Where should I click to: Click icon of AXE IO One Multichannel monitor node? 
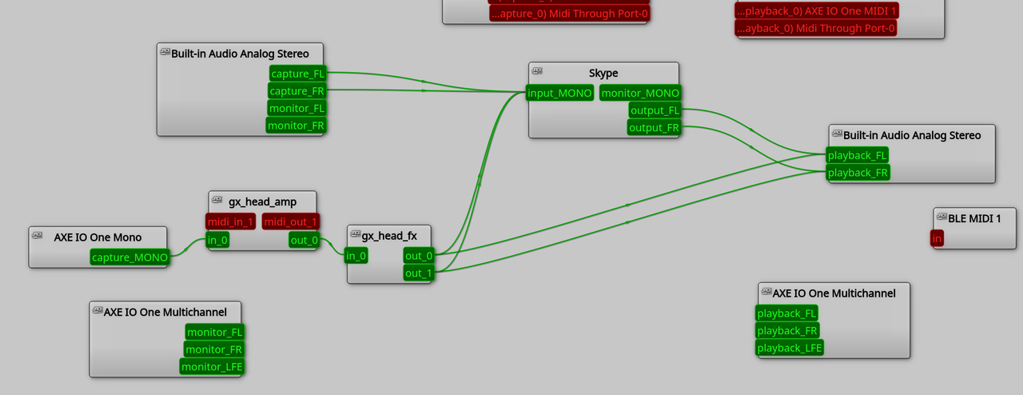[x=98, y=311]
